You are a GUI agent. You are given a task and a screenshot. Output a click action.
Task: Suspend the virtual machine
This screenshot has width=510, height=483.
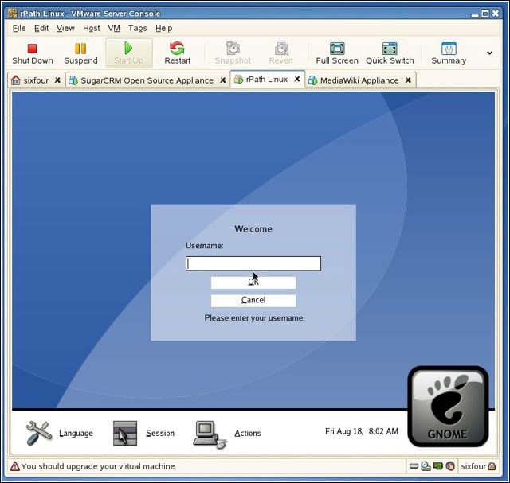(x=80, y=53)
